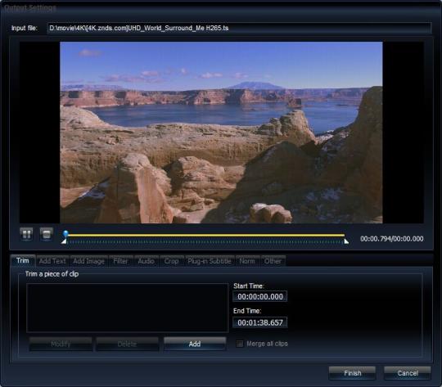442x387 pixels.
Task: Switch to the Add Image tab
Action: click(88, 261)
